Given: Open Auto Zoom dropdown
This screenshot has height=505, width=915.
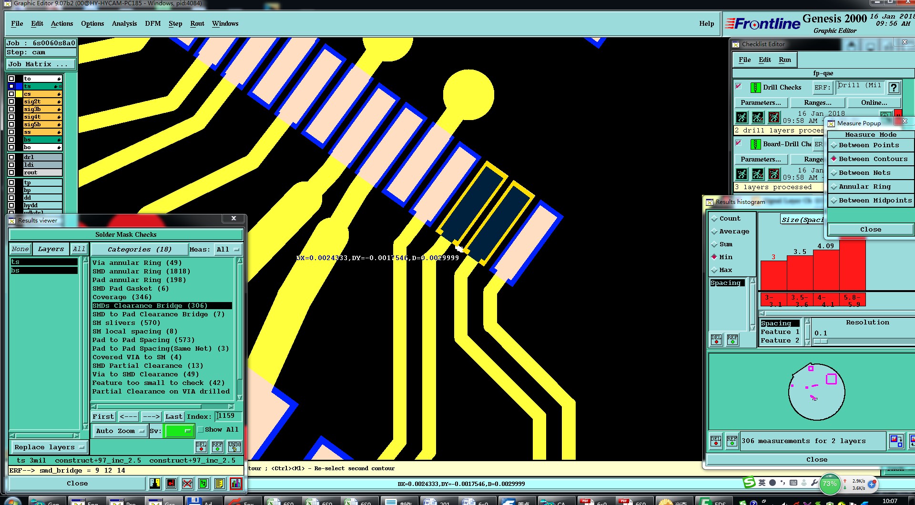Looking at the screenshot, I should (119, 431).
